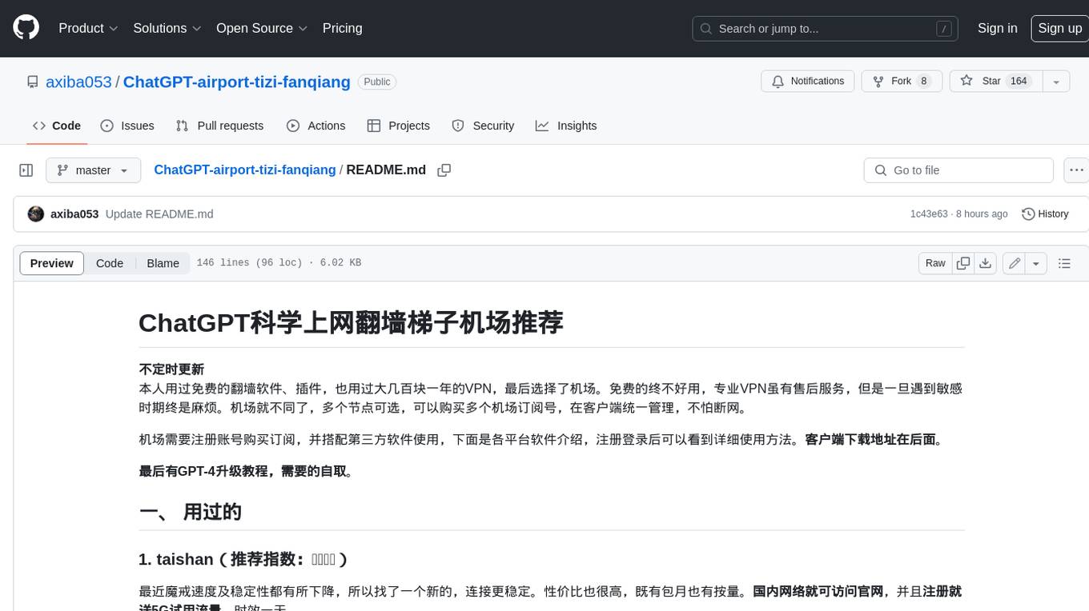This screenshot has height=611, width=1089.
Task: Edit the file pencil icon
Action: click(x=1015, y=263)
